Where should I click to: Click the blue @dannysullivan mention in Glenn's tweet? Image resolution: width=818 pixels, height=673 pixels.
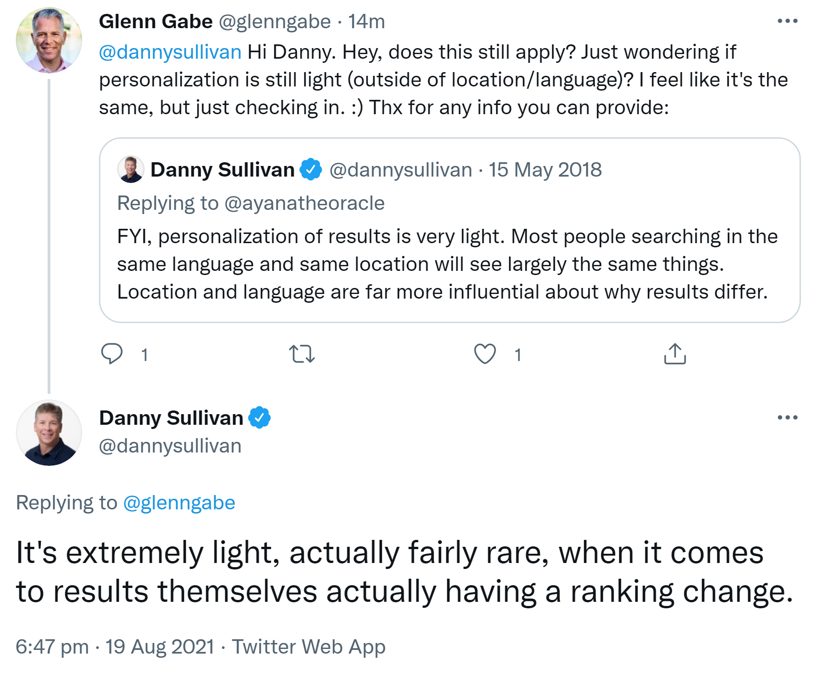[170, 52]
